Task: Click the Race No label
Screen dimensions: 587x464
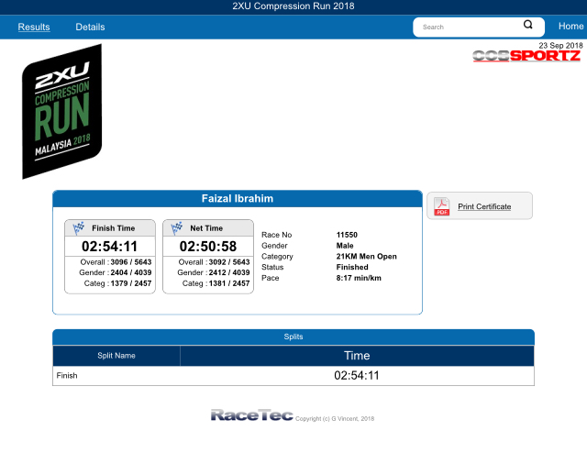Action: [277, 235]
